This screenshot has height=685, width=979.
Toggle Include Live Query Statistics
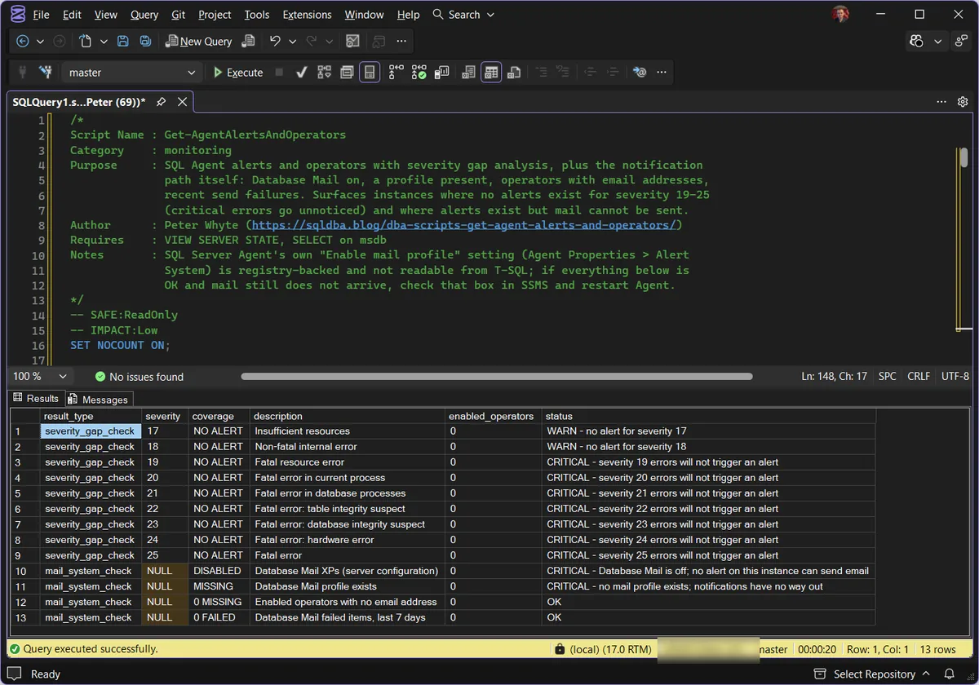click(x=419, y=72)
